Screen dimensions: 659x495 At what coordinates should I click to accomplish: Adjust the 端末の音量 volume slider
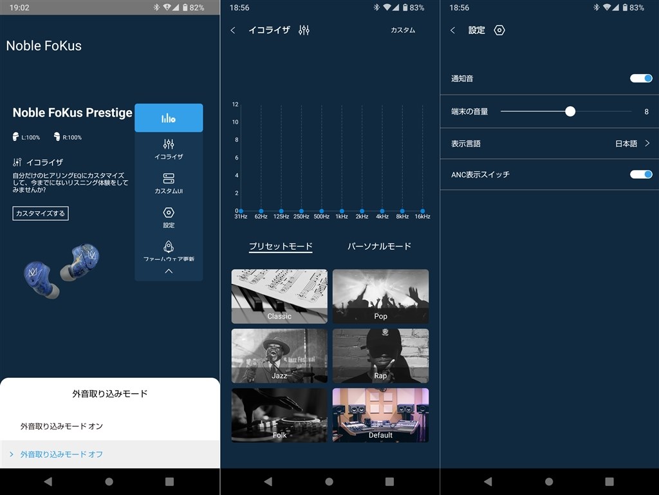(x=570, y=111)
